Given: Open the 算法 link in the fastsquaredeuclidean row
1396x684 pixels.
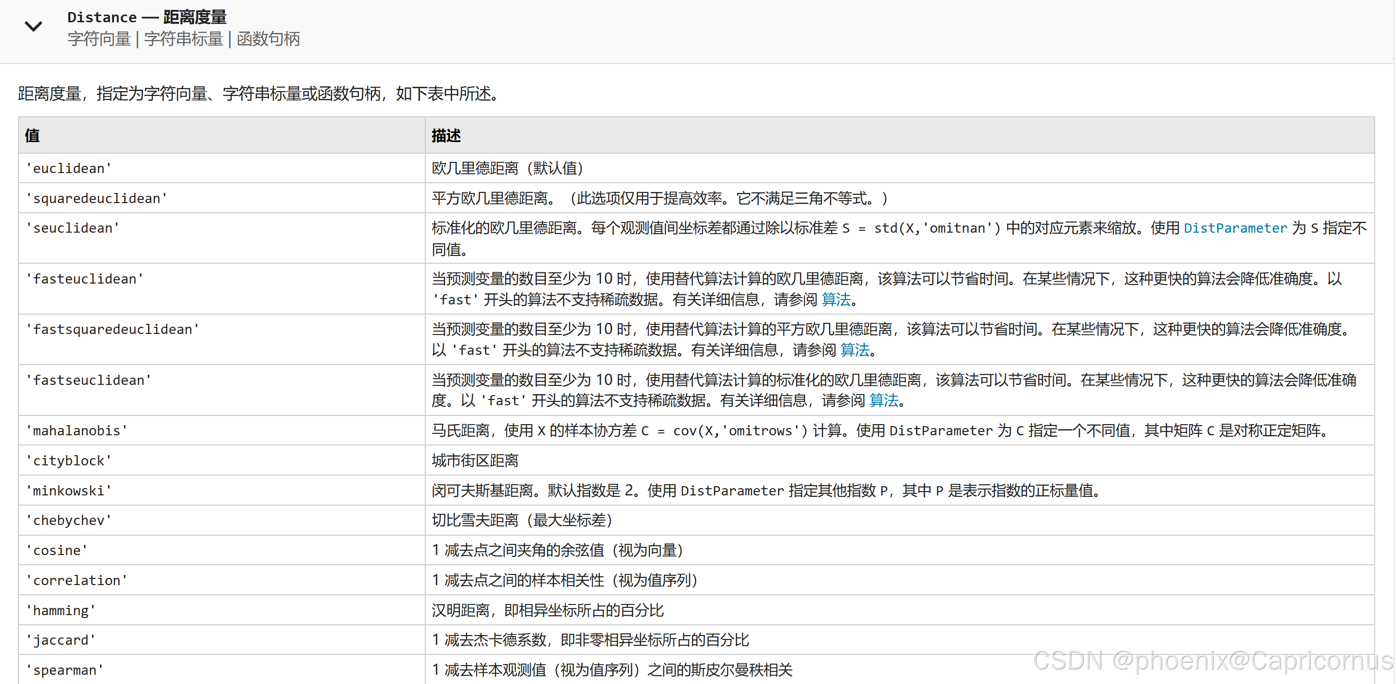Looking at the screenshot, I should [854, 350].
